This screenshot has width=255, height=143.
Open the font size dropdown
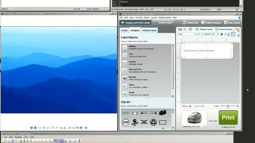[x=202, y=34]
